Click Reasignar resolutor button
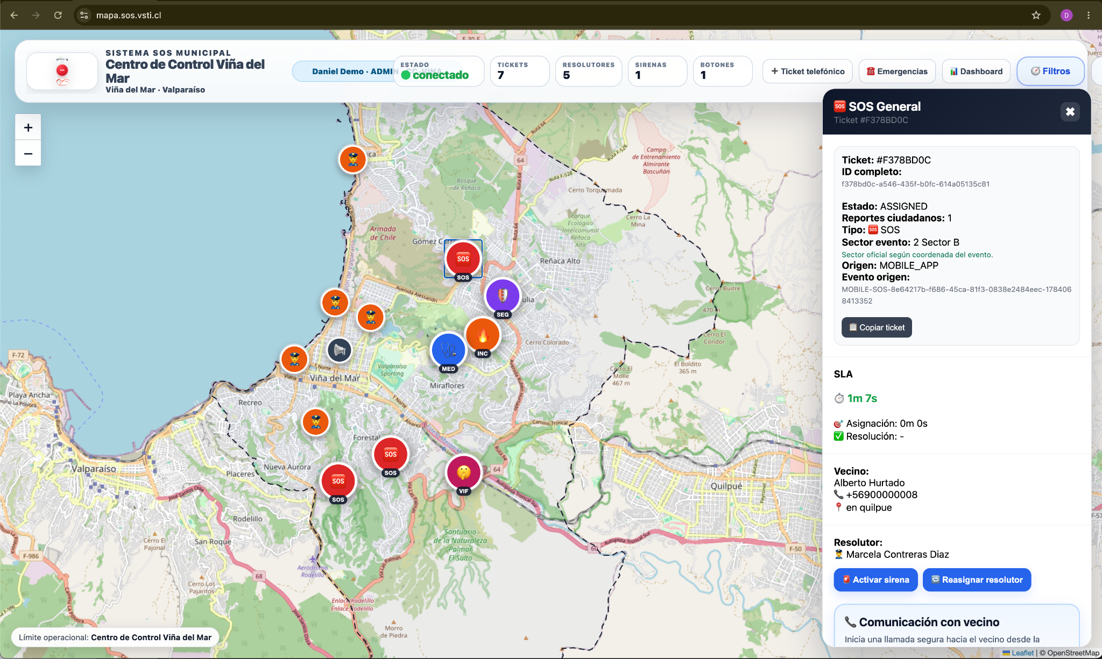The width and height of the screenshot is (1102, 659). (x=977, y=579)
